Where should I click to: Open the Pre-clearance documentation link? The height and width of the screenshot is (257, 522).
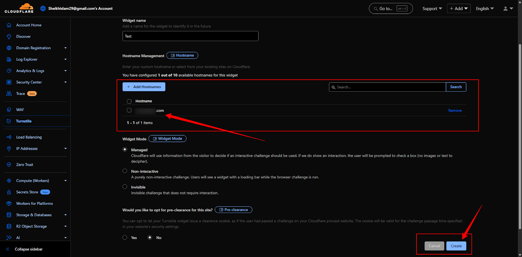coord(234,210)
